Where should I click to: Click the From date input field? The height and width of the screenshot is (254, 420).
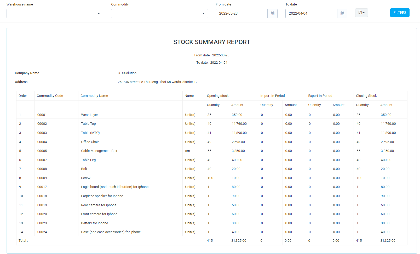241,14
